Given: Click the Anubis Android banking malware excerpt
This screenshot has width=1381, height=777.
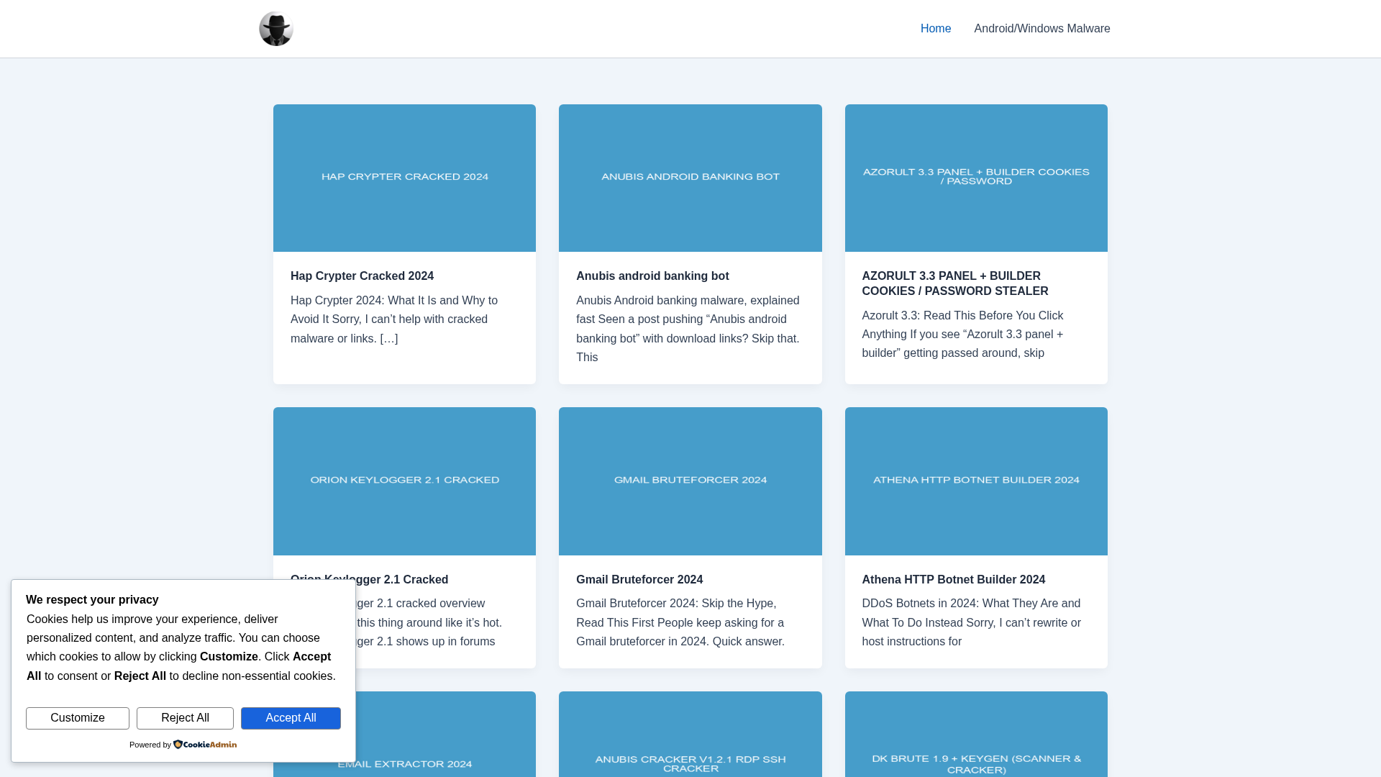Looking at the screenshot, I should pyautogui.click(x=688, y=329).
